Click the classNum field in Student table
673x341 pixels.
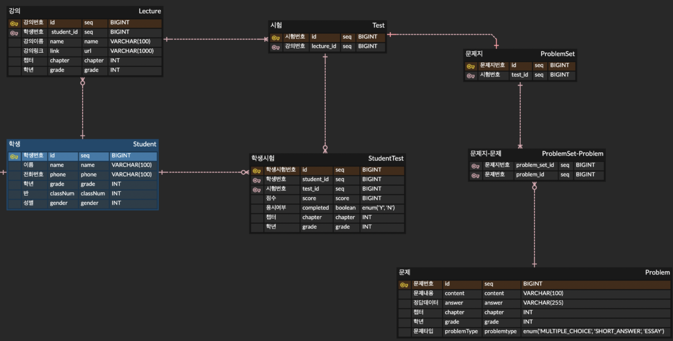coord(62,193)
